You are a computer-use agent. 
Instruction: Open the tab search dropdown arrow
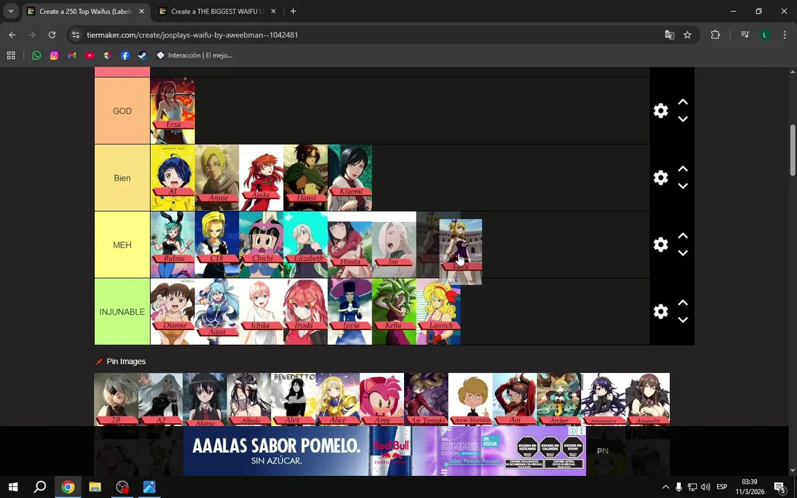(10, 11)
